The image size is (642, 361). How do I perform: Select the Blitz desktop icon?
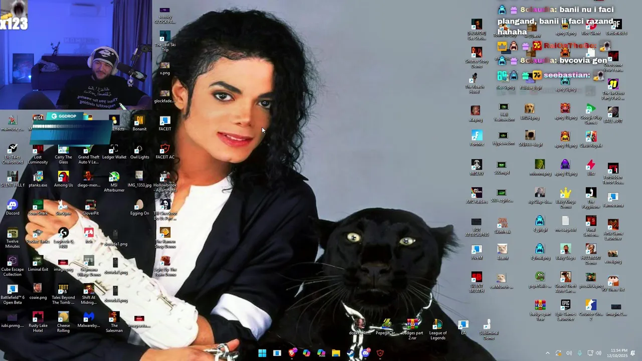[x=591, y=167]
